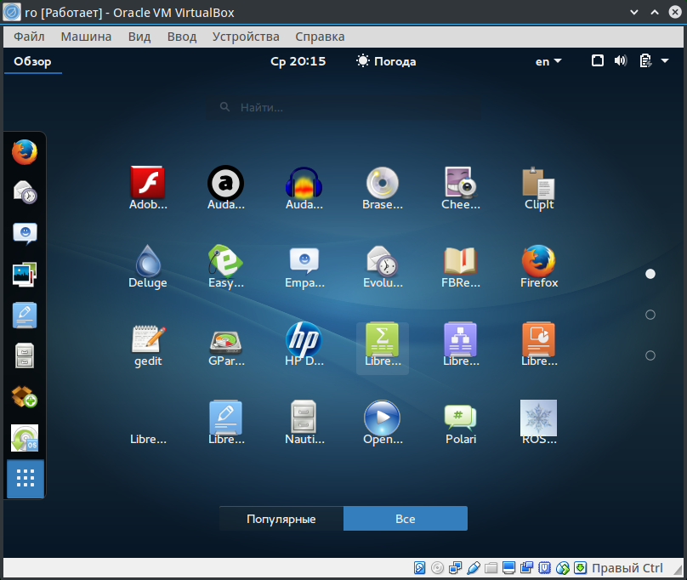
Task: Launch Firefox from app grid
Action: [539, 266]
